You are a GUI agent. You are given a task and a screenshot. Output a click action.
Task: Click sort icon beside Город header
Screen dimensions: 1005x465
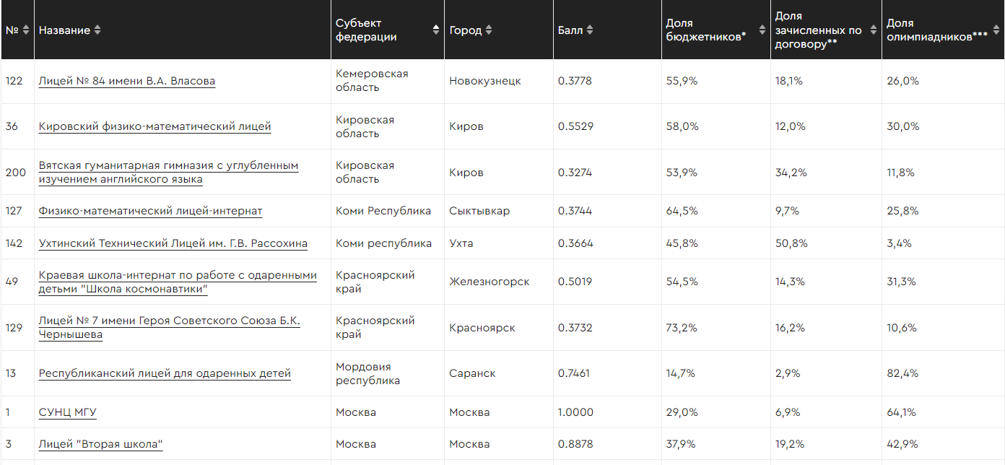pos(489,30)
